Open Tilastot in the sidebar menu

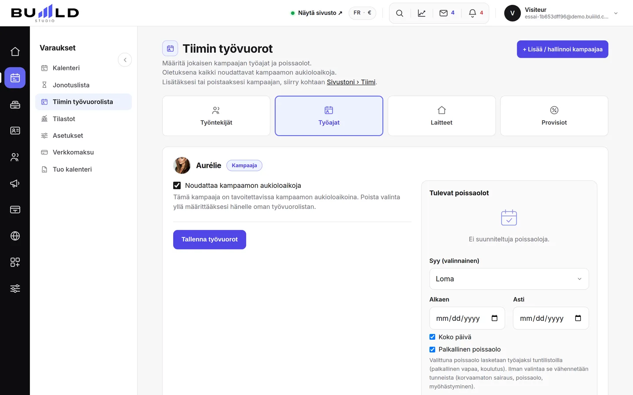tap(84, 119)
